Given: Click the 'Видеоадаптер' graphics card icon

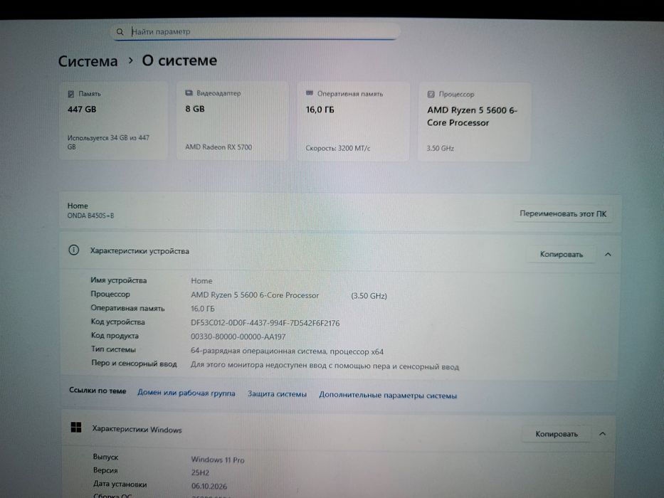Looking at the screenshot, I should 189,93.
